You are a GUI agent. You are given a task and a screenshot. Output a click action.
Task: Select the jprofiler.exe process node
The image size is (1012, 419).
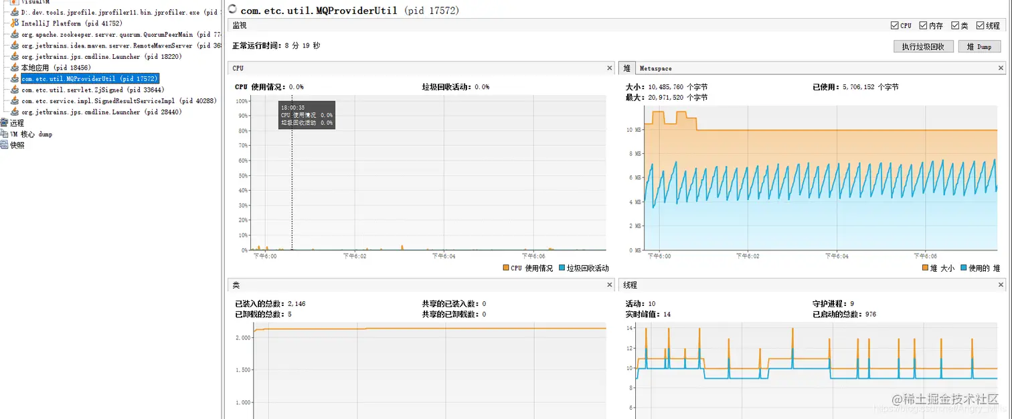120,12
